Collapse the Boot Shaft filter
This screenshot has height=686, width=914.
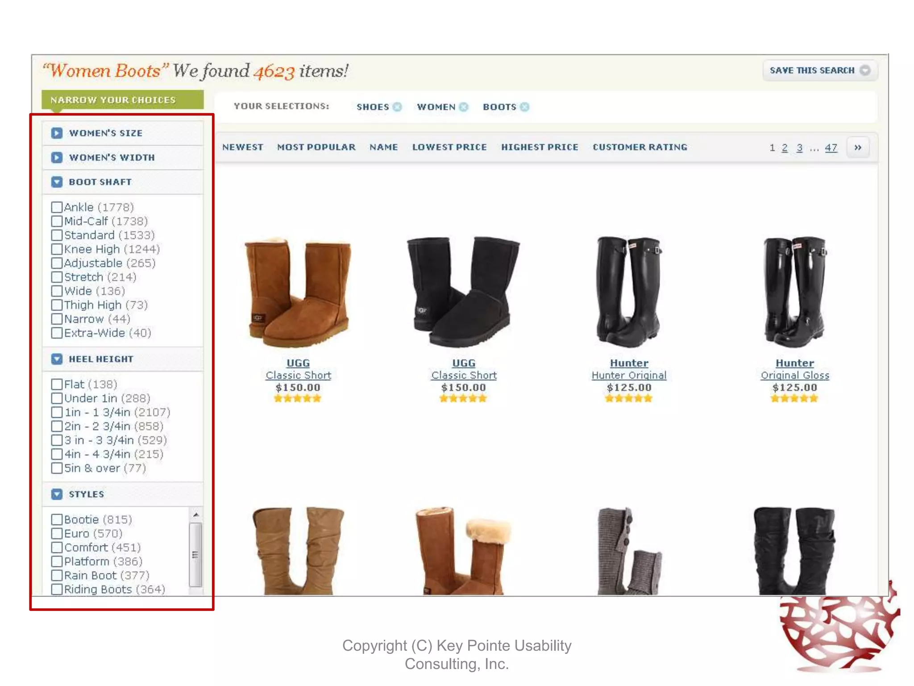click(57, 182)
